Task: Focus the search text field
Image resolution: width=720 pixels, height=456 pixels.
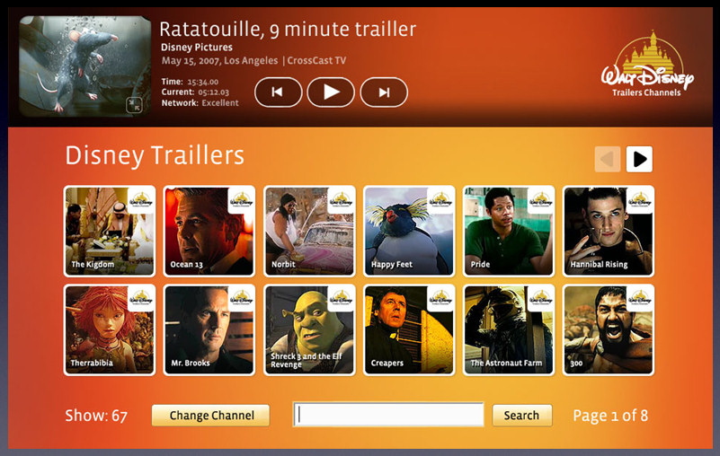Action: 388,415
